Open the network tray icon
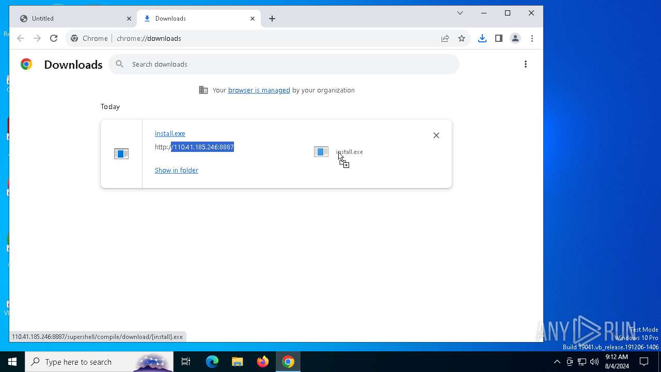Image resolution: width=661 pixels, height=372 pixels. pyautogui.click(x=582, y=362)
